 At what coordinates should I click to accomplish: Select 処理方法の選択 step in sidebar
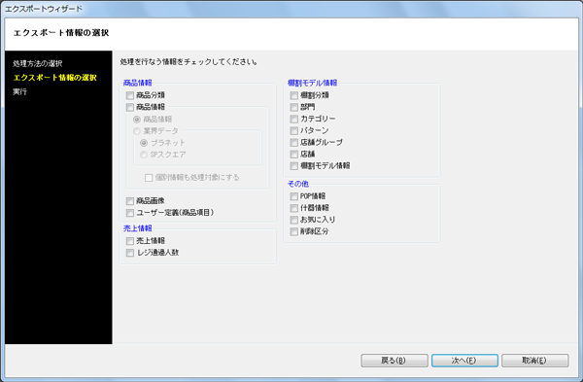38,63
